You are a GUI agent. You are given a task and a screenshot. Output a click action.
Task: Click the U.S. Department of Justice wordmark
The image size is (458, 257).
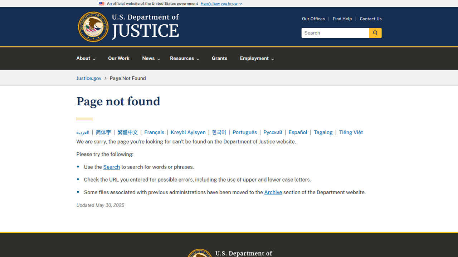point(145,27)
